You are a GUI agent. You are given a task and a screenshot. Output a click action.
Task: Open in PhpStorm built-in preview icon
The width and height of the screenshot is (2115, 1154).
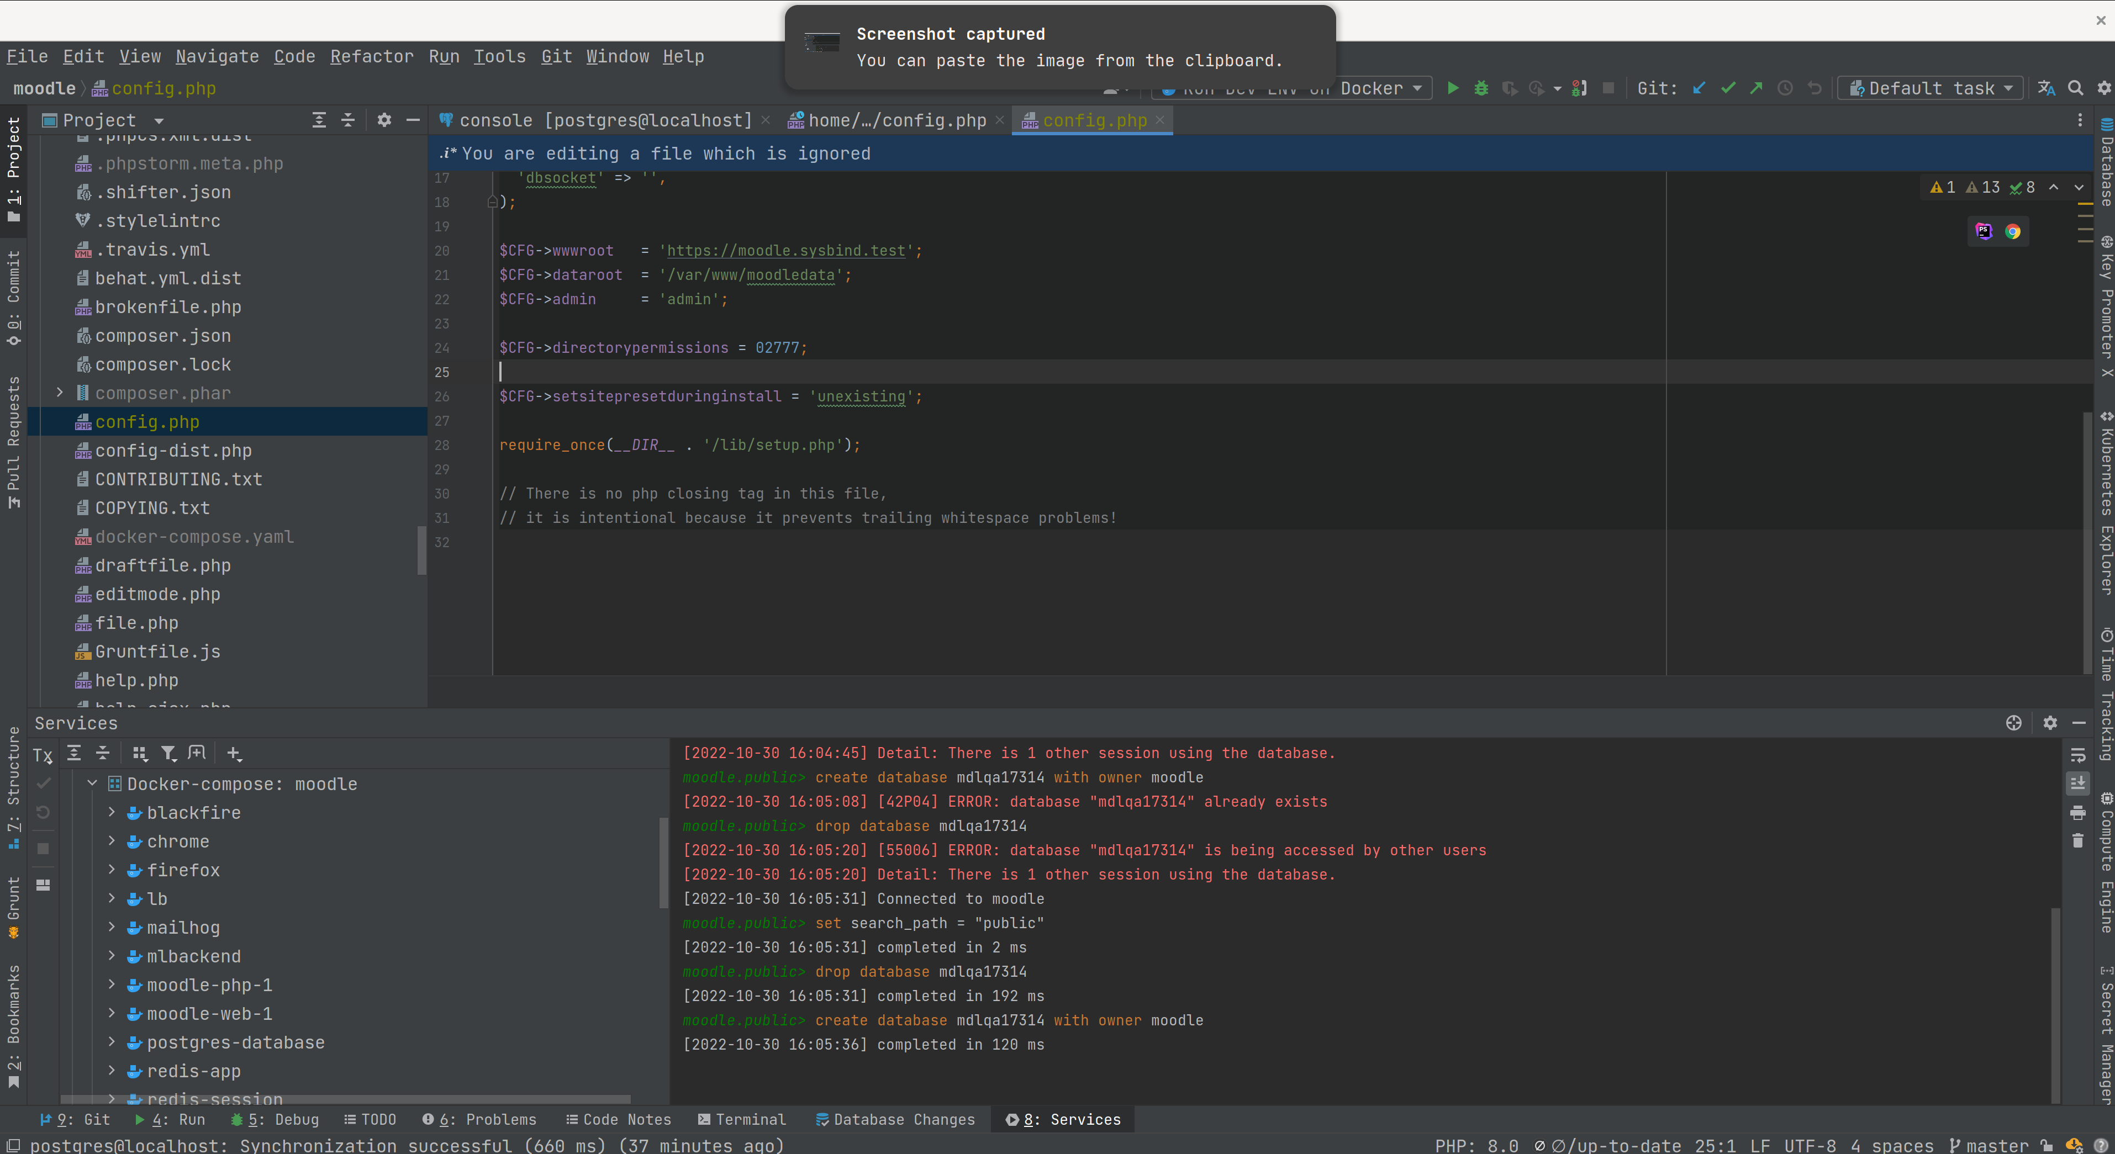[x=1985, y=231]
